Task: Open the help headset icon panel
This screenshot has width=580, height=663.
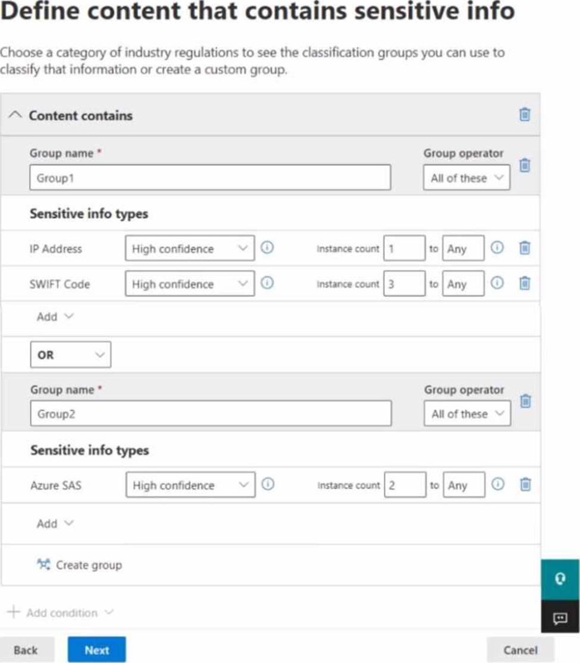Action: coord(560,579)
